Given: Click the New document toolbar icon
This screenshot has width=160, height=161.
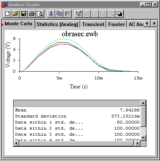Looking at the screenshot, I should [7, 14].
